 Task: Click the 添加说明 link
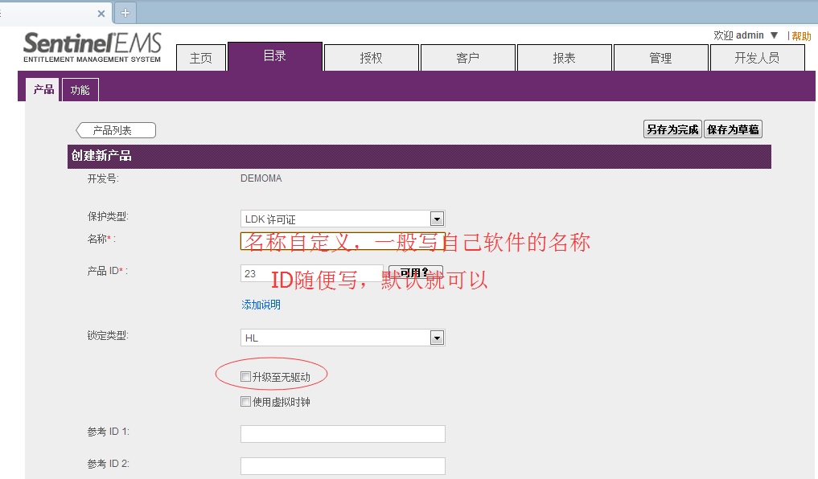click(261, 305)
